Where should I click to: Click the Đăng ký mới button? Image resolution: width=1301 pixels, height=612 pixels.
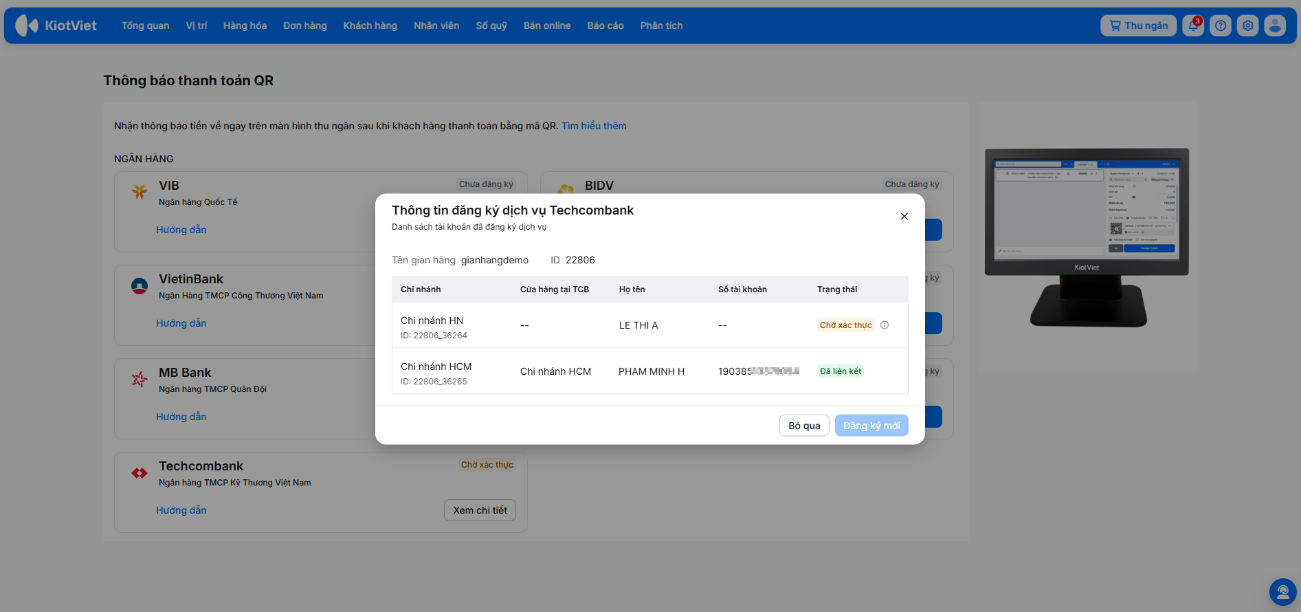[x=871, y=426]
